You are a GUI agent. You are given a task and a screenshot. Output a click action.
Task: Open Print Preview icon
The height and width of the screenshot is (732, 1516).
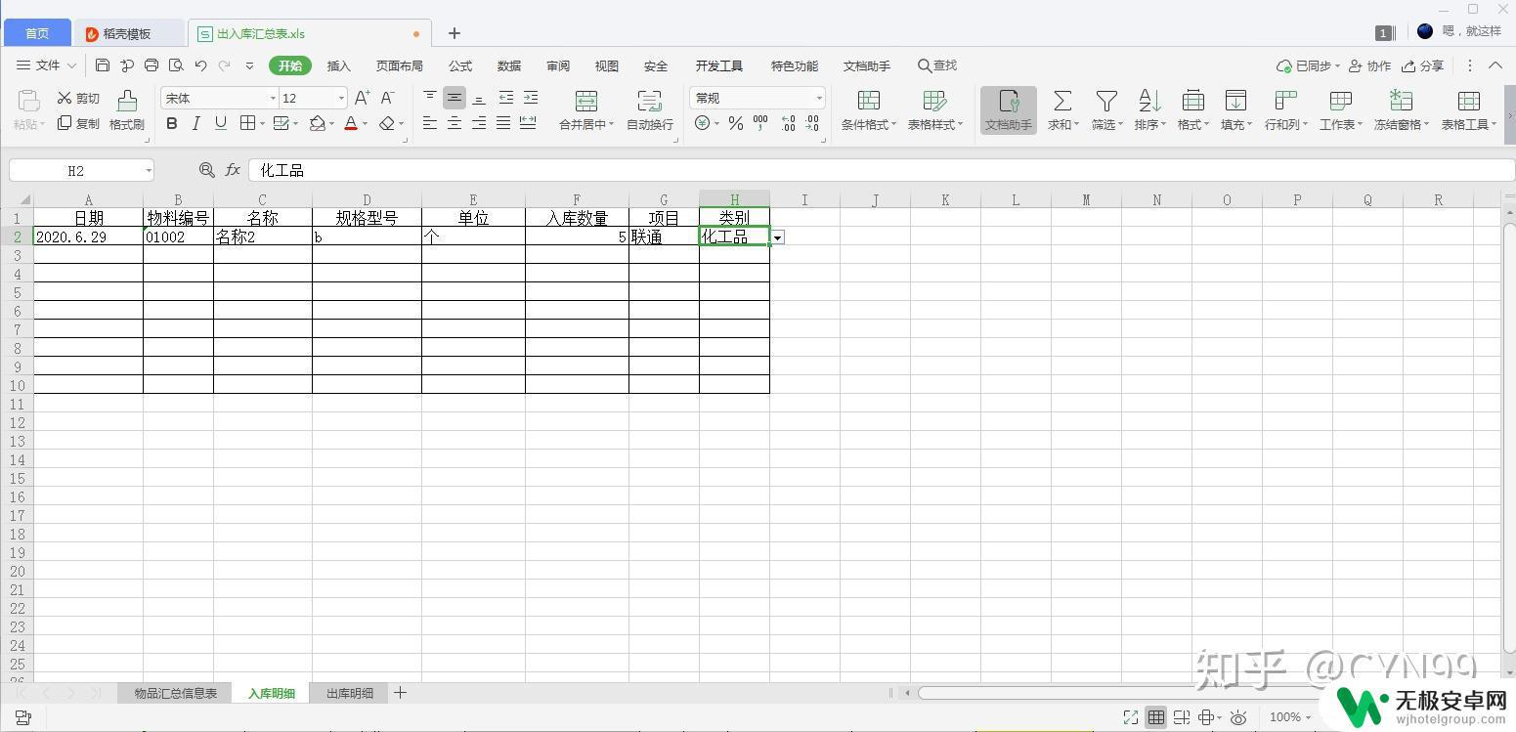(x=176, y=65)
